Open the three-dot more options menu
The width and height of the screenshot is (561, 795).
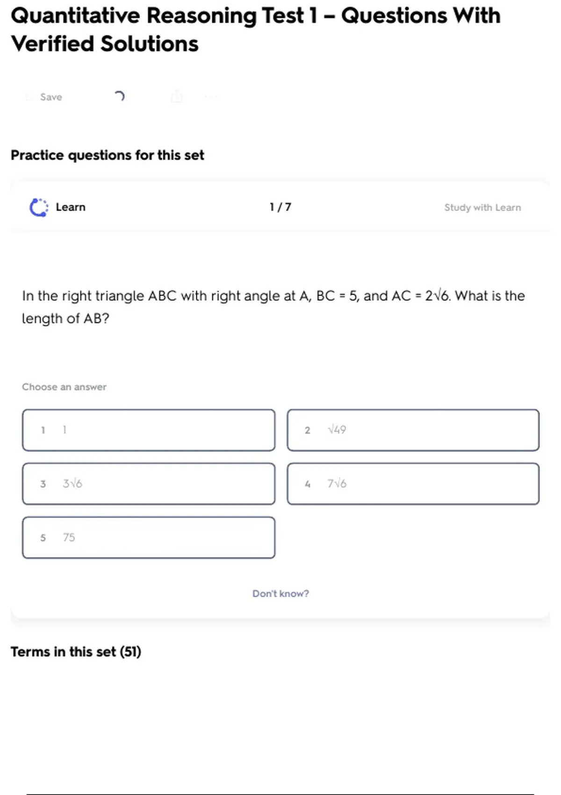pos(211,97)
